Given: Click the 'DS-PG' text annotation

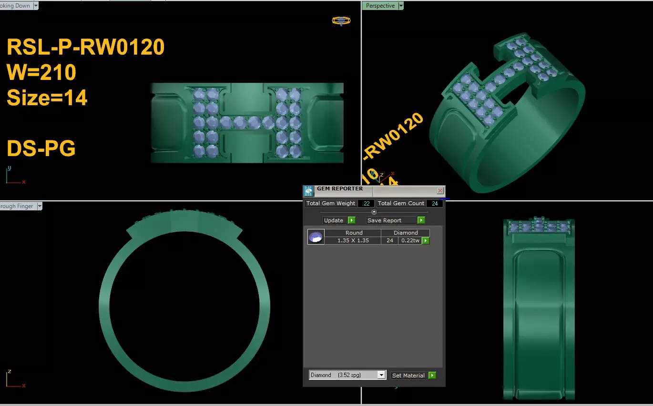Looking at the screenshot, I should [41, 149].
